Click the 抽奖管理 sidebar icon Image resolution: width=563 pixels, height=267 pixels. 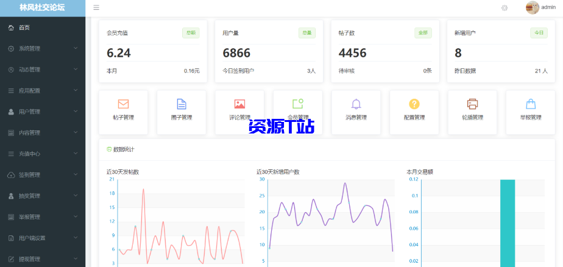(11, 196)
